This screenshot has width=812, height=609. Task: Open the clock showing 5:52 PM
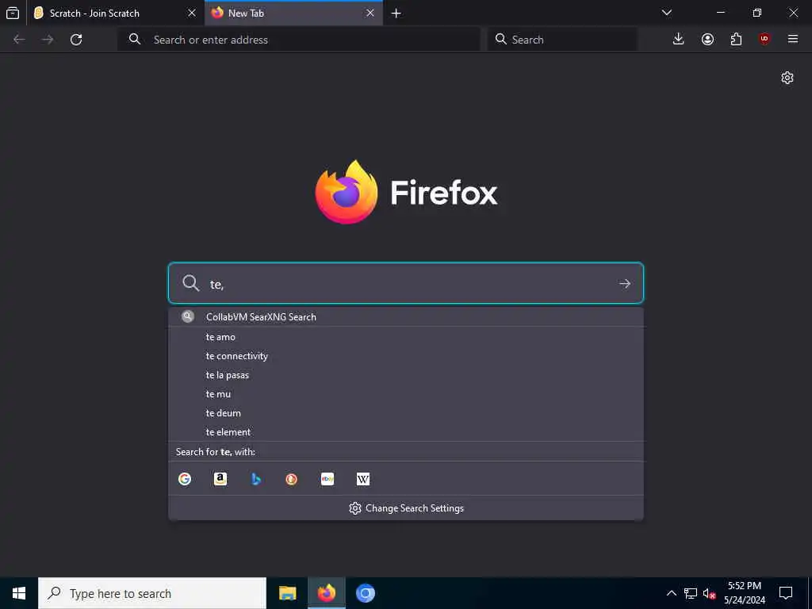pyautogui.click(x=745, y=593)
